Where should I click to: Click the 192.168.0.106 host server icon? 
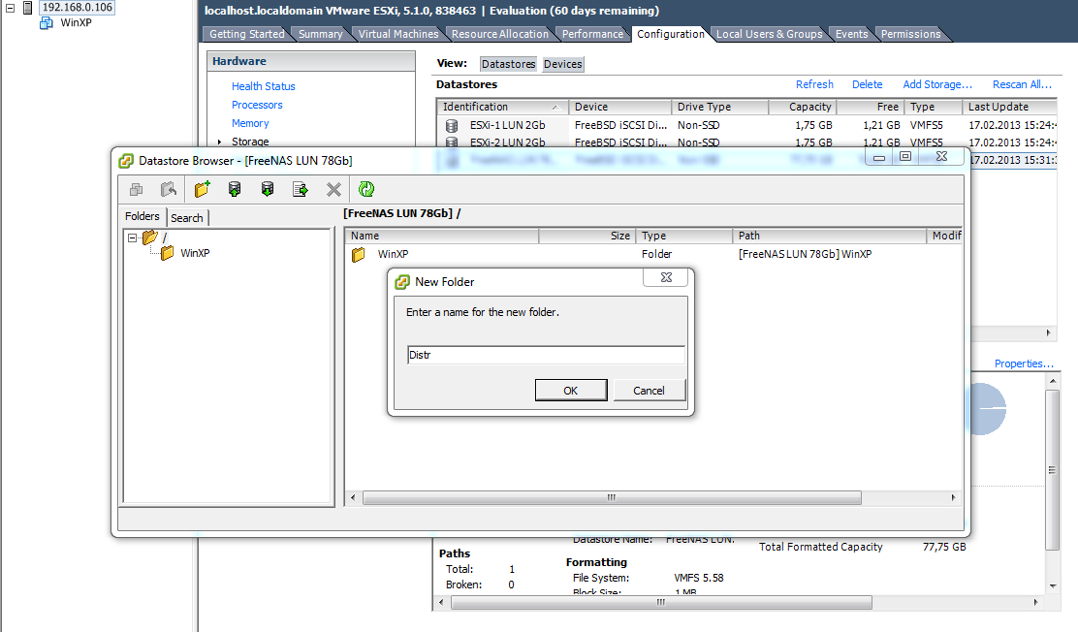(x=27, y=8)
